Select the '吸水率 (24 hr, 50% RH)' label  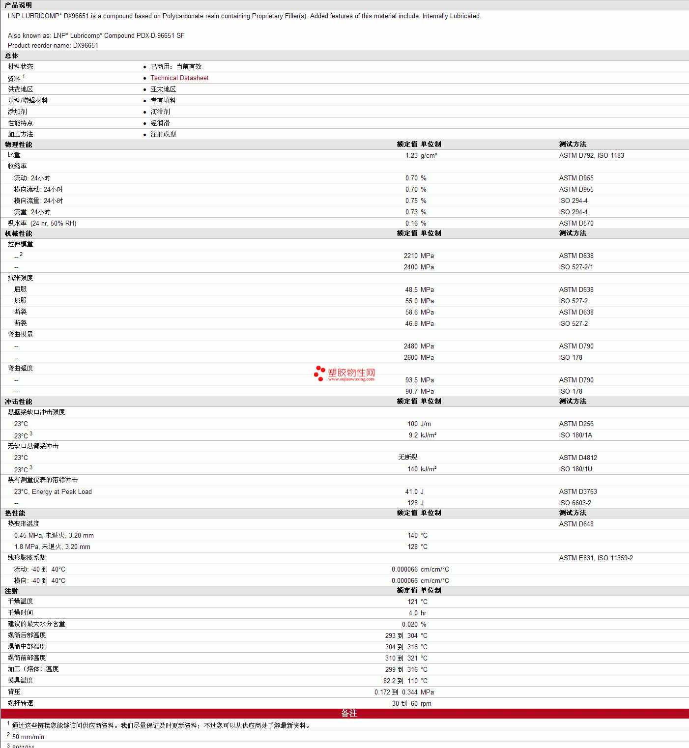click(x=42, y=223)
